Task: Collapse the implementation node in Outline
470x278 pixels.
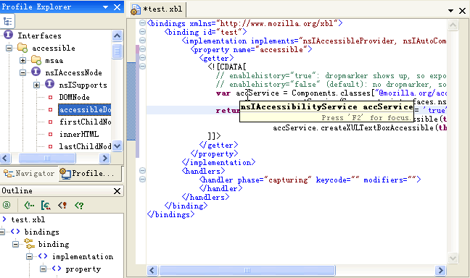Action: [29, 257]
